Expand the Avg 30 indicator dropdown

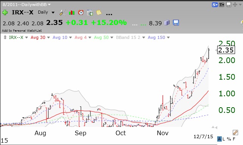(49, 37)
